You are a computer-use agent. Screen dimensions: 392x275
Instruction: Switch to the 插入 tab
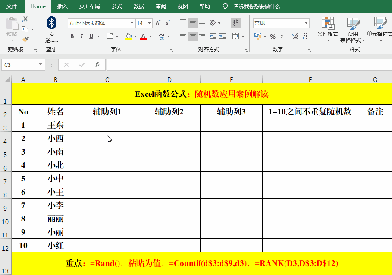tap(63, 6)
